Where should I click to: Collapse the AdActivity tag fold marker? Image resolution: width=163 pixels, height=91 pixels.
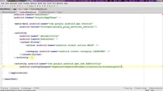pos(2,64)
